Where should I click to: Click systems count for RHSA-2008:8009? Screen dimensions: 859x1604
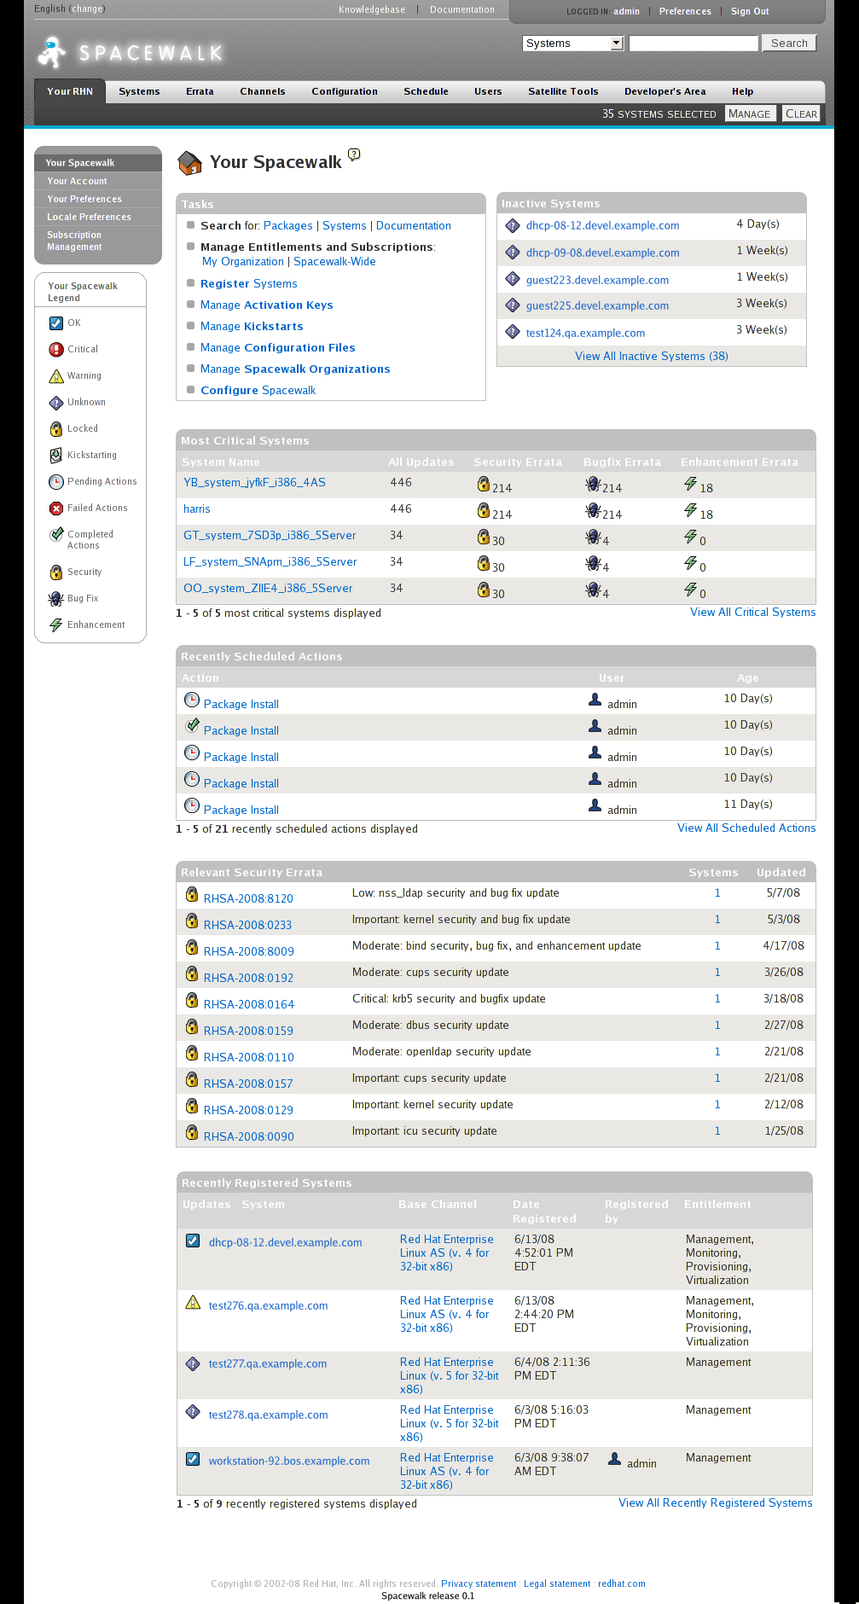click(x=717, y=945)
